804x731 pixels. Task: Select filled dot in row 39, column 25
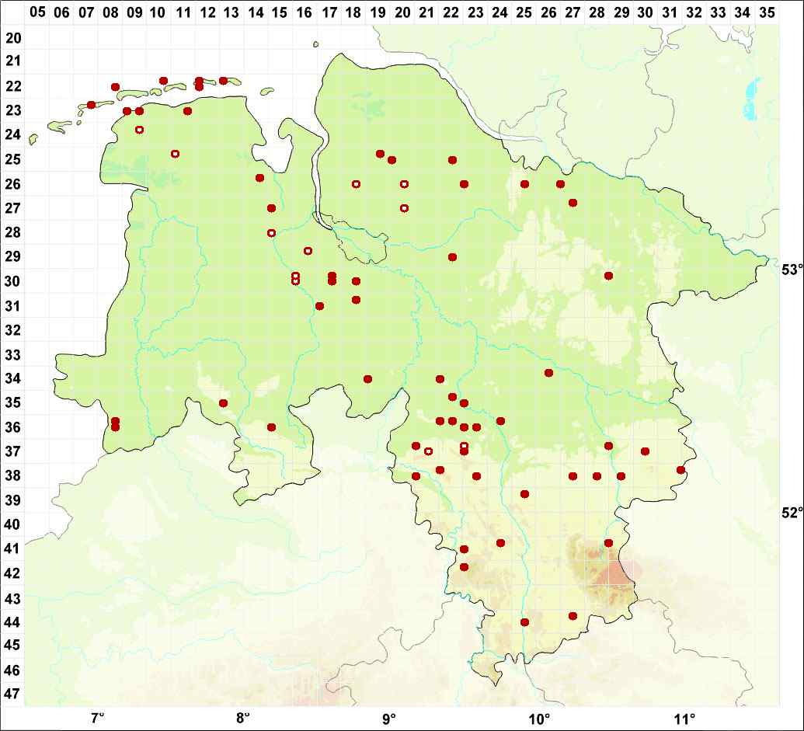(x=524, y=494)
